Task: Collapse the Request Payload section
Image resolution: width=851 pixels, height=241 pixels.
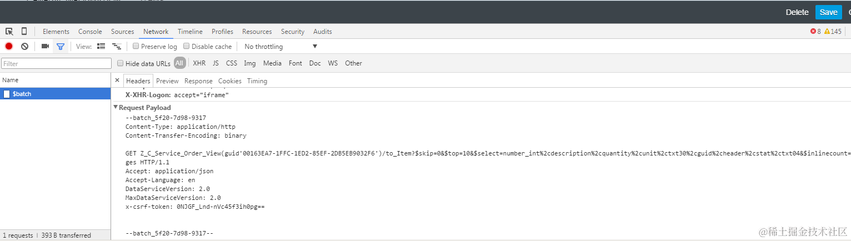Action: 116,107
